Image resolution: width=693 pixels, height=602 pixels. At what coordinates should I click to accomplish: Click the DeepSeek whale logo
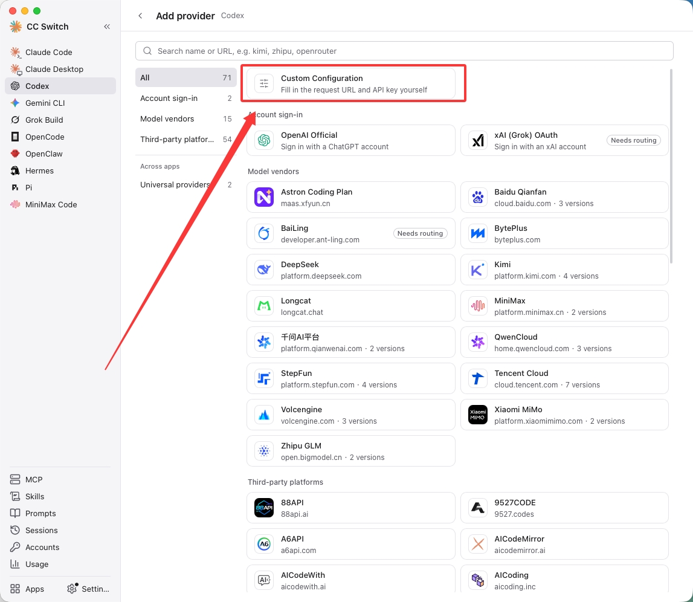point(264,270)
